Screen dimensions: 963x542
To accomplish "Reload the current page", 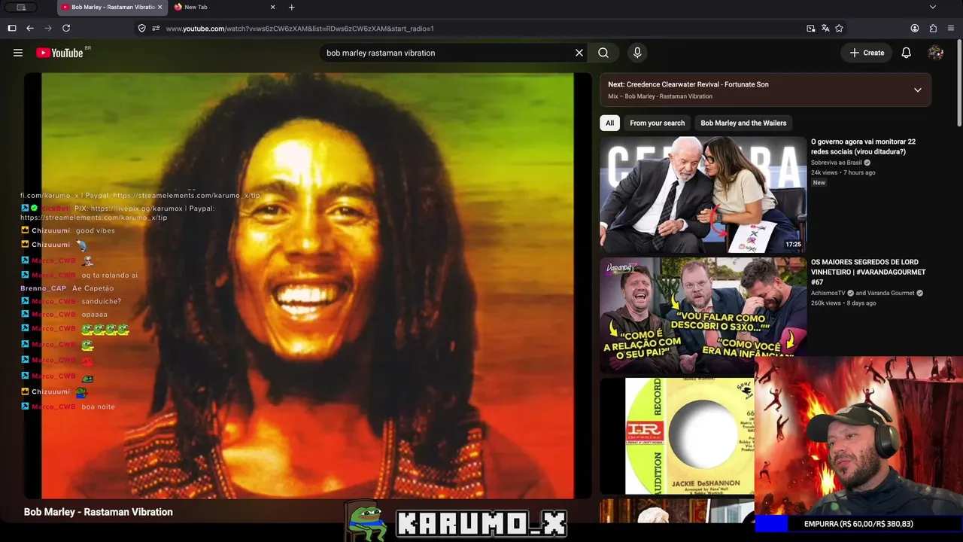I will click(x=66, y=29).
